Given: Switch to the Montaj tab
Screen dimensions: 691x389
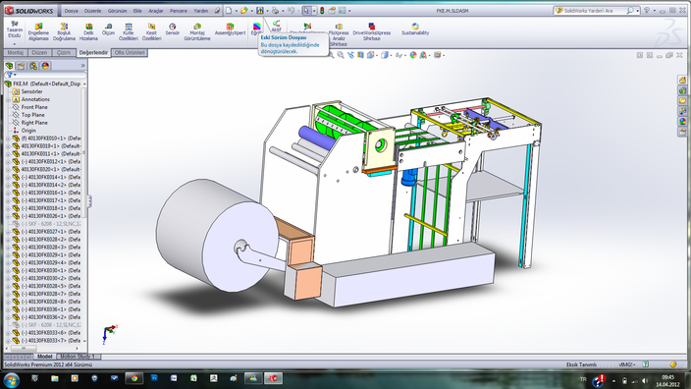Looking at the screenshot, I should [x=16, y=52].
